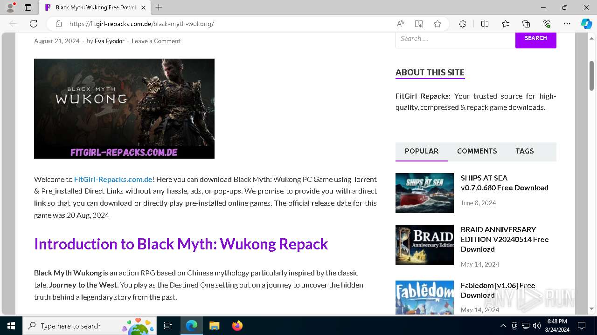The image size is (597, 335).
Task: Open Ships at Sea thumbnail
Action: pos(424,193)
